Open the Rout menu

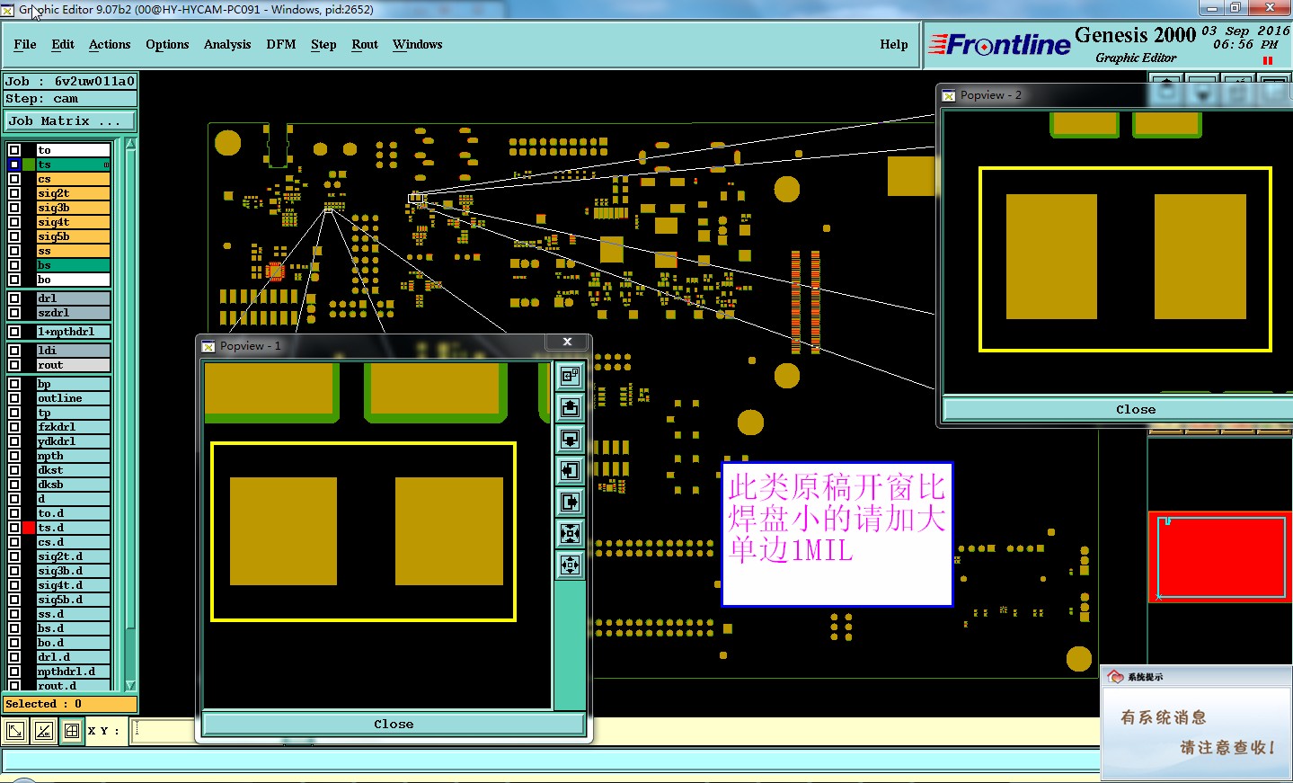pyautogui.click(x=365, y=44)
